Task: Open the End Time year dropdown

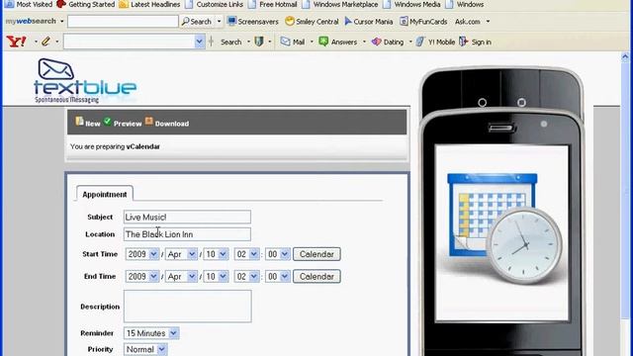Action: coord(142,277)
